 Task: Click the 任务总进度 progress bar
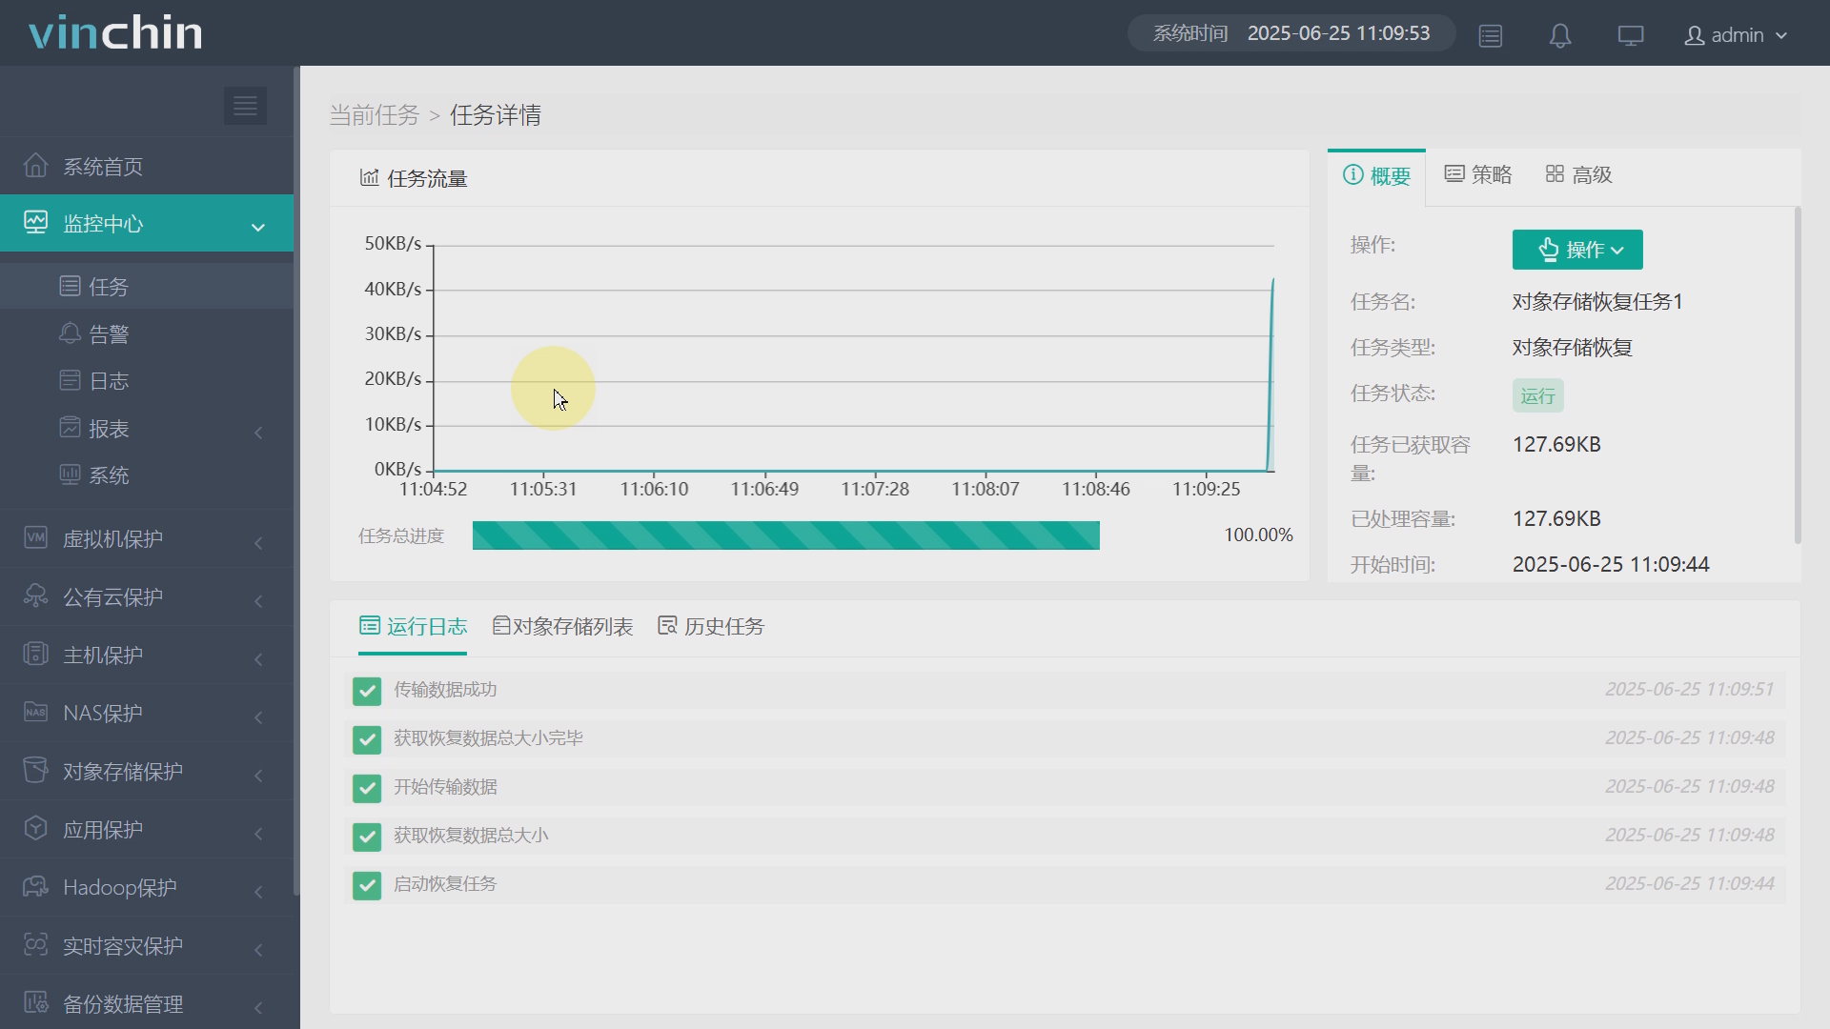pos(785,535)
